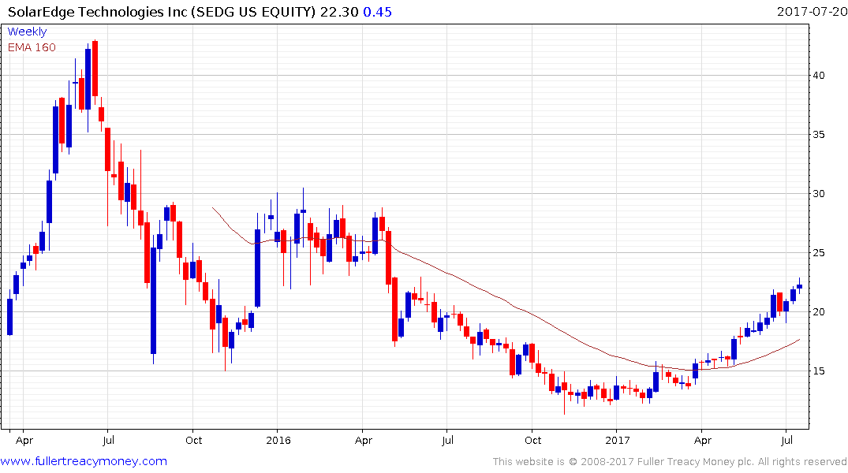Open the www.fullertreacymoney.com link

point(84,461)
